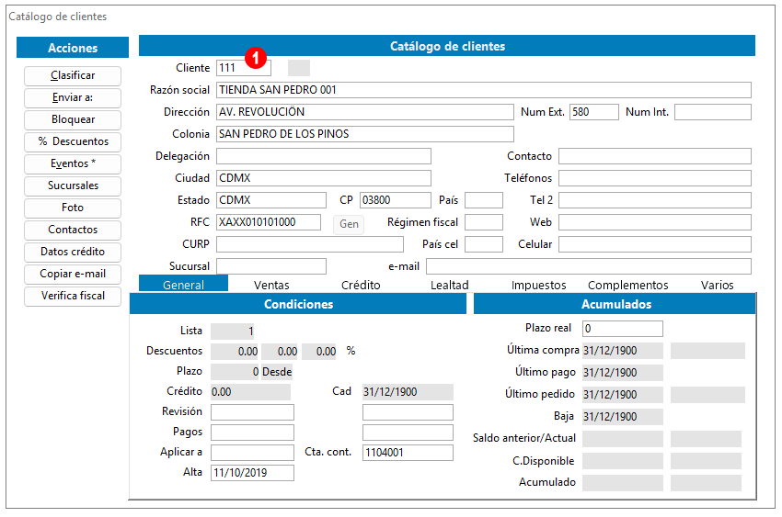Click the Tel 2 field
This screenshot has height=517, width=782.
click(x=655, y=200)
